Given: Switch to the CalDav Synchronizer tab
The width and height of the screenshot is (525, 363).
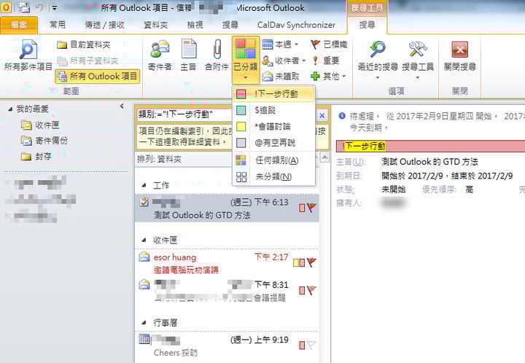Looking at the screenshot, I should tap(296, 25).
